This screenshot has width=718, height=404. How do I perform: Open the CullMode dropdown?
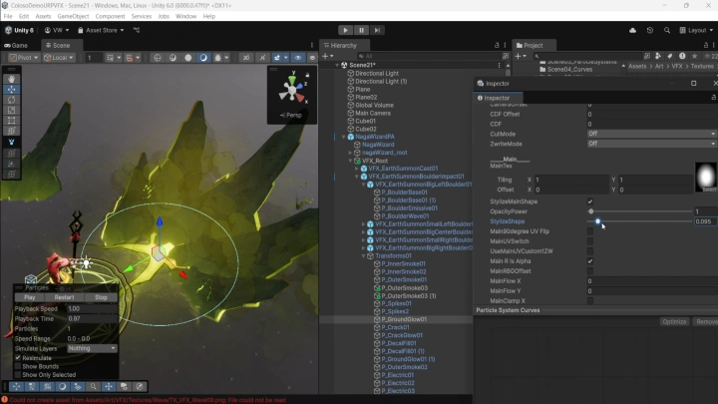(x=652, y=134)
